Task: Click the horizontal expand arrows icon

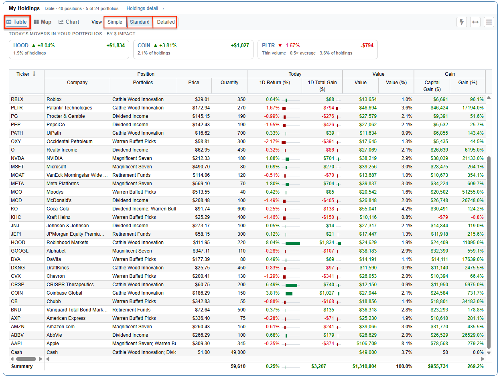Action: click(x=475, y=22)
